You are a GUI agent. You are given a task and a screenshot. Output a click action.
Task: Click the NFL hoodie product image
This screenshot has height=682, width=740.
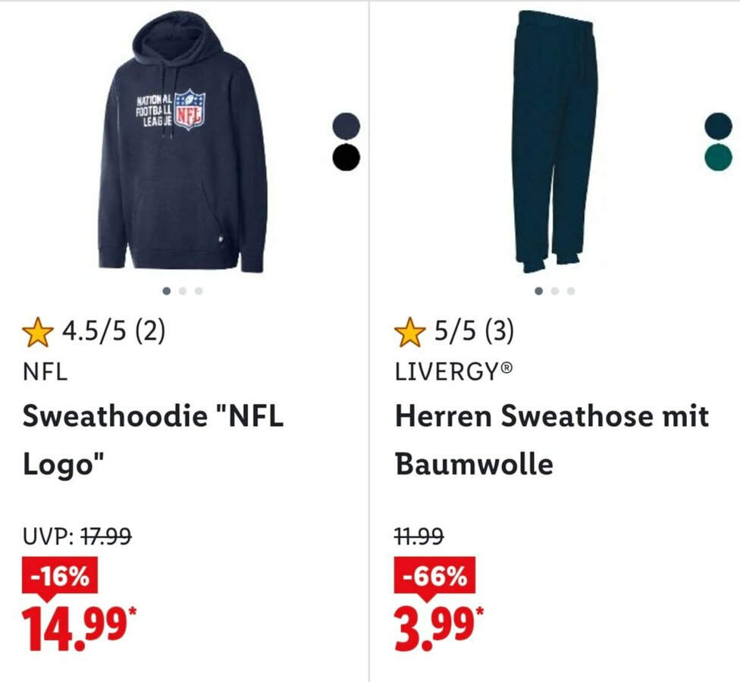coord(182,144)
